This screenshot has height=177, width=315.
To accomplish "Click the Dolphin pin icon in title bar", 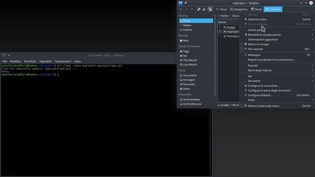I will coord(186,3).
